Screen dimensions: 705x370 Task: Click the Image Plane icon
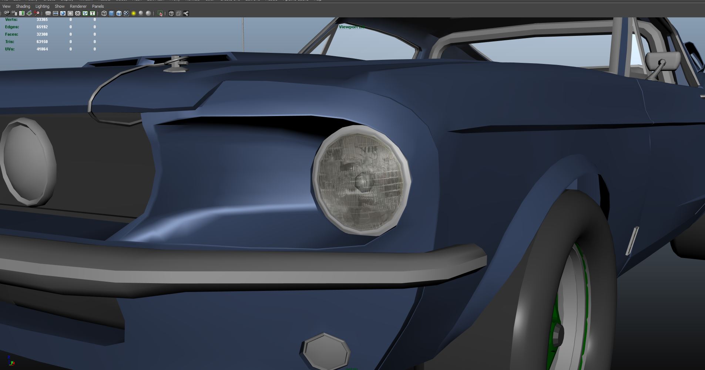click(x=29, y=13)
